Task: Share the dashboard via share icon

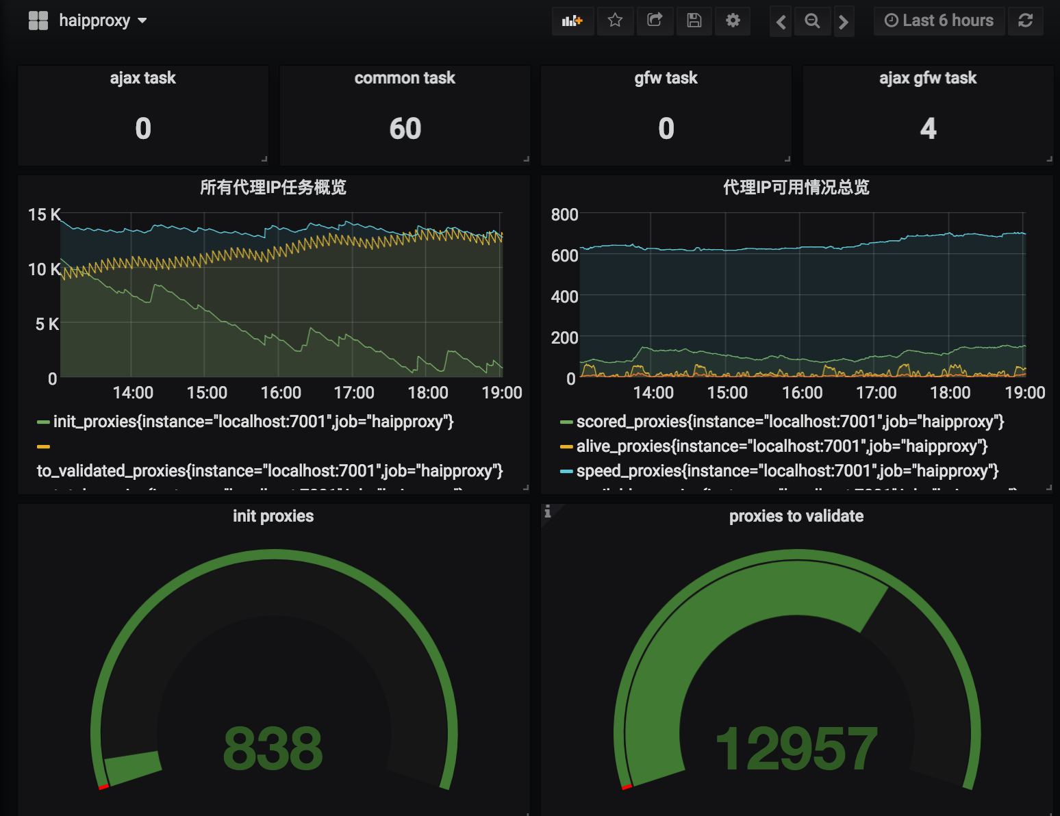Action: click(x=655, y=21)
